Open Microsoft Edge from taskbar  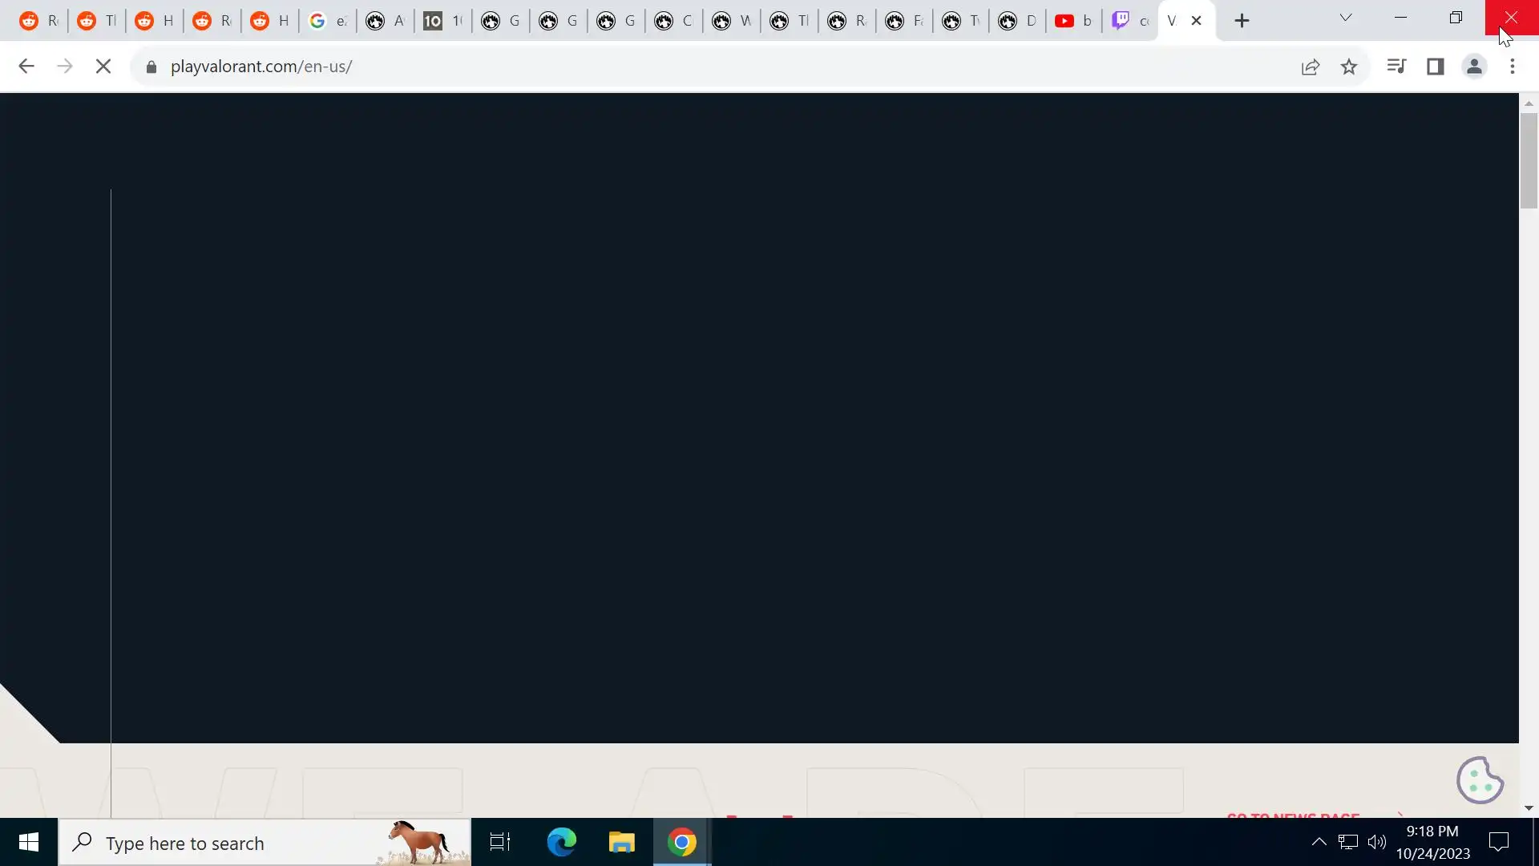[561, 842]
